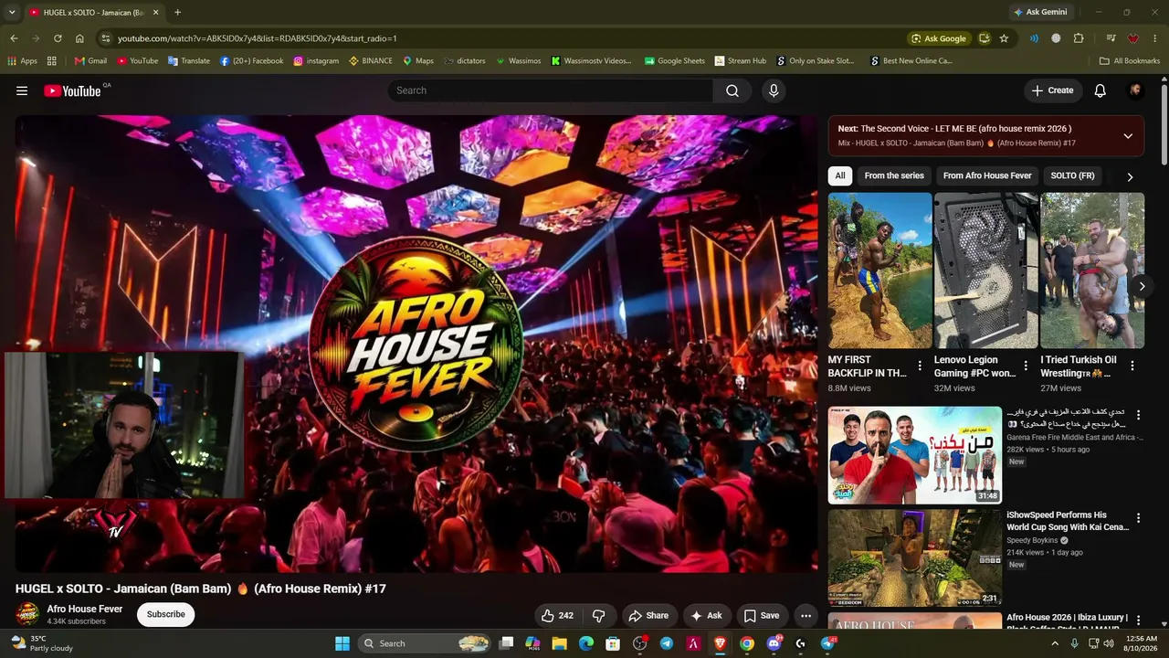Subscribe to Afro House Fever
Viewport: 1169px width, 658px height.
click(166, 614)
